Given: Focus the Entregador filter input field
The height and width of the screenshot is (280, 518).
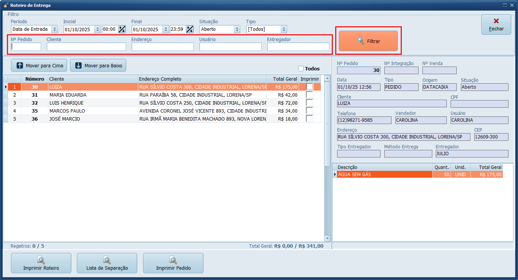Looking at the screenshot, I should click(x=298, y=47).
